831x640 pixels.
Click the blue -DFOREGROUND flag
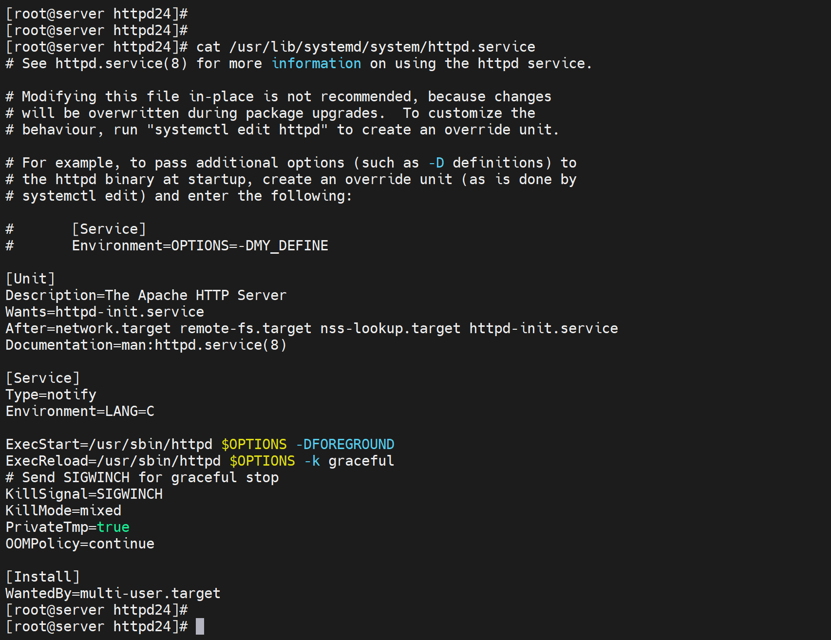pos(345,444)
